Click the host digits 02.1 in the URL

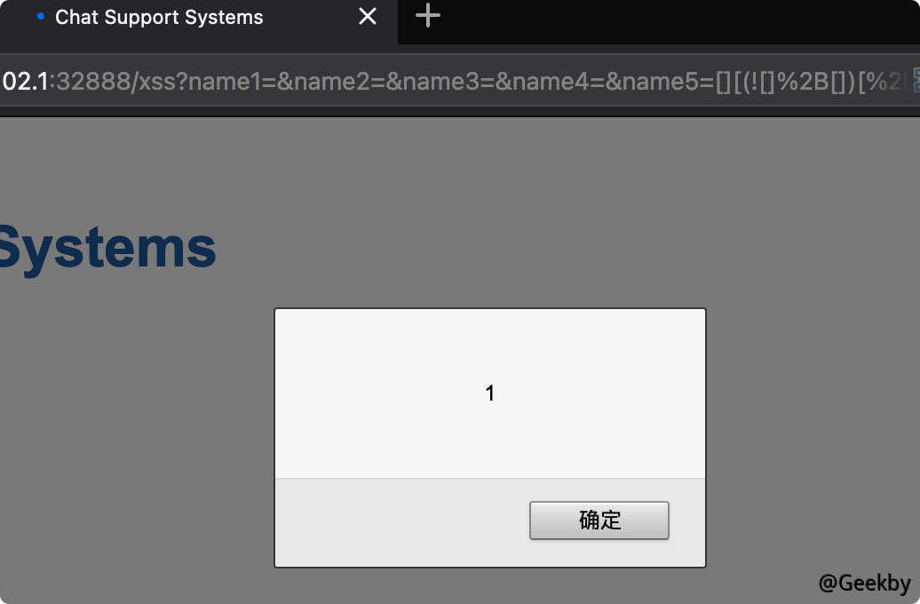[25, 82]
